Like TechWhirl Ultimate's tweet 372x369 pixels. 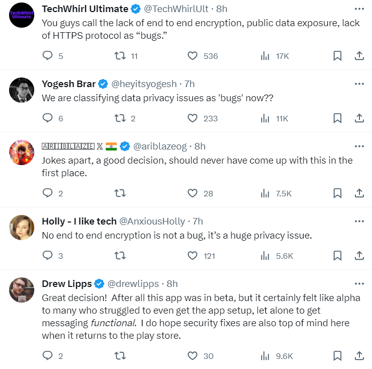pyautogui.click(x=192, y=56)
